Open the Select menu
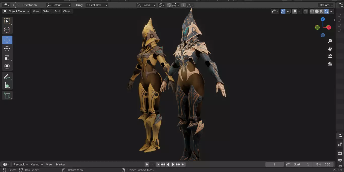The height and width of the screenshot is (172, 344). (x=47, y=11)
